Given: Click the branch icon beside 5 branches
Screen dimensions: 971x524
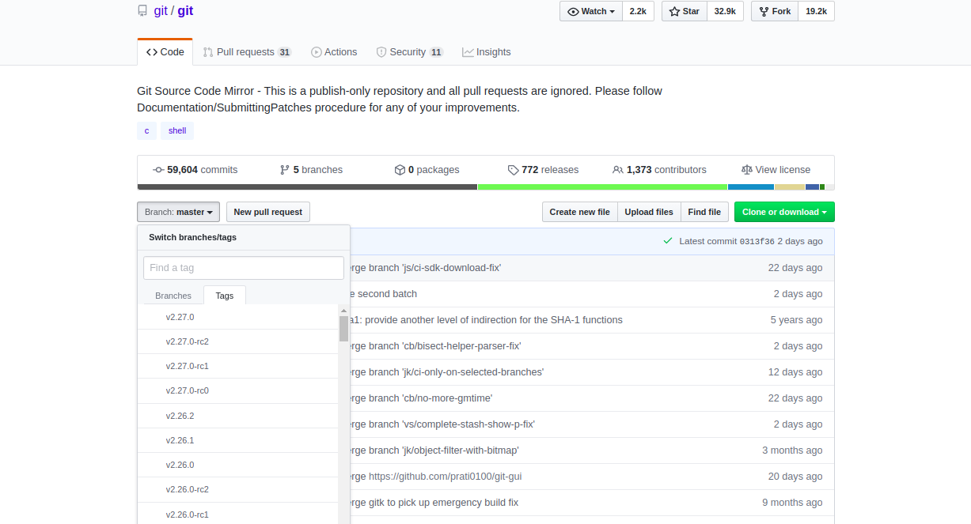Looking at the screenshot, I should pos(283,169).
